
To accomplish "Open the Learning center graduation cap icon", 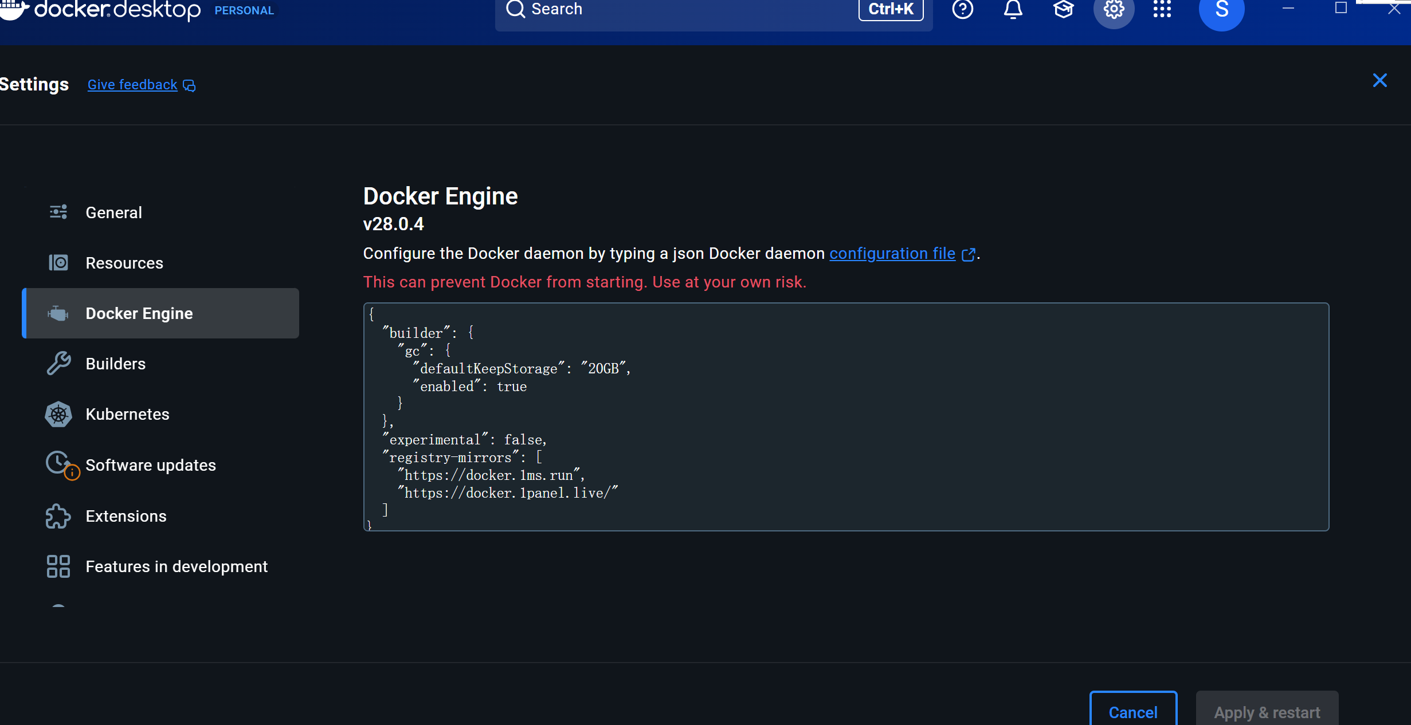I will click(x=1063, y=9).
